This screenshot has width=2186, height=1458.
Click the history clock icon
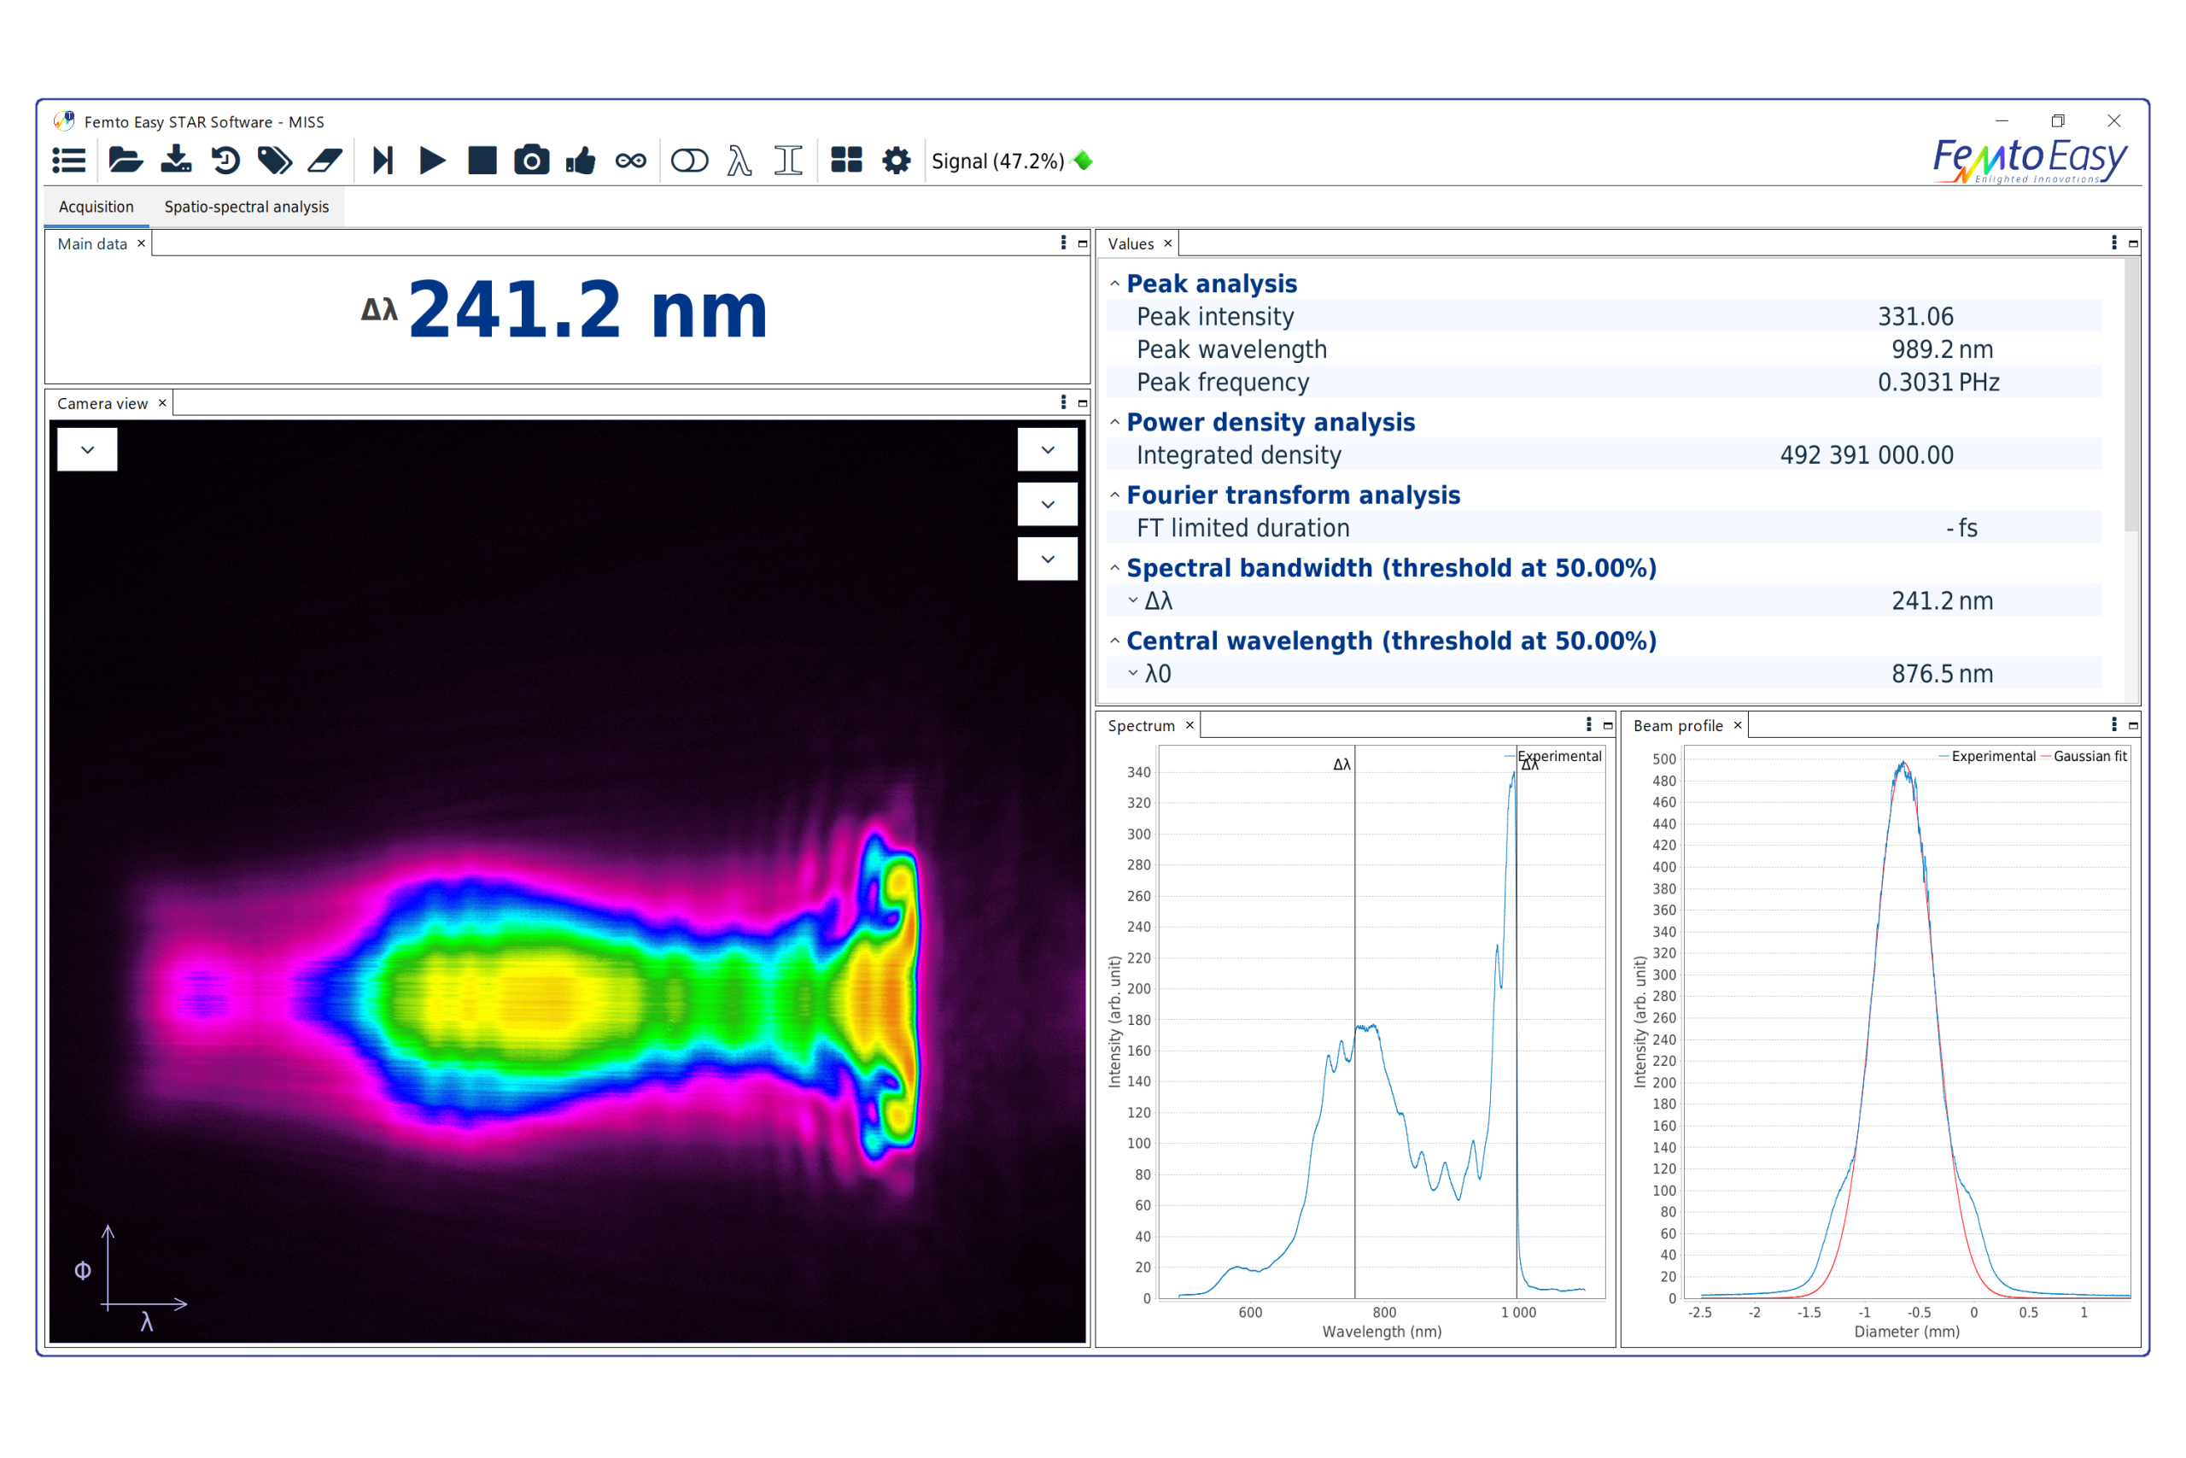click(x=225, y=161)
